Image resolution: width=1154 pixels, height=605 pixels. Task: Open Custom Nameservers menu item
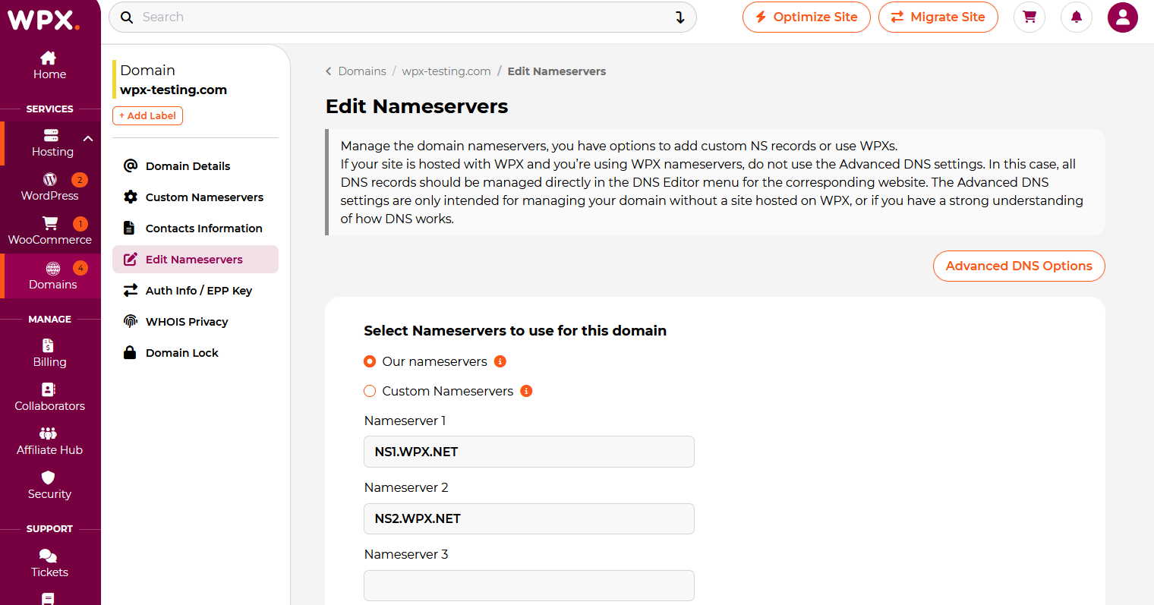[x=195, y=197]
